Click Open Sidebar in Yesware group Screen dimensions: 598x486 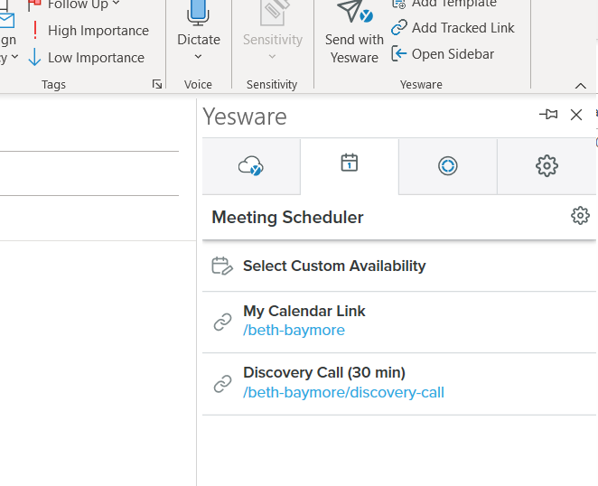coord(443,54)
